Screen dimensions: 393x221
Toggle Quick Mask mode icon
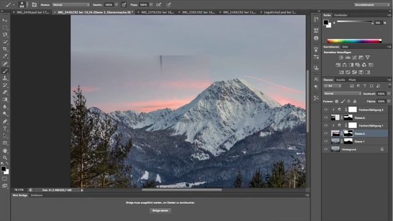(x=5, y=179)
